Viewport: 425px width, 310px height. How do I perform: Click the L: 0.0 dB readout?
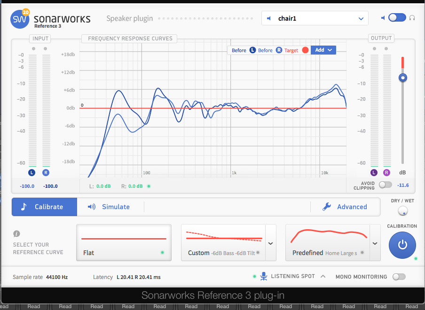(x=100, y=186)
